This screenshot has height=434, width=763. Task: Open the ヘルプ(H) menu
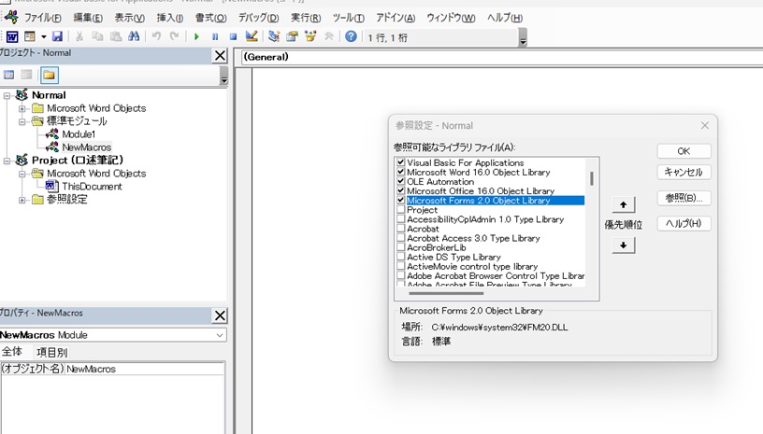click(505, 18)
